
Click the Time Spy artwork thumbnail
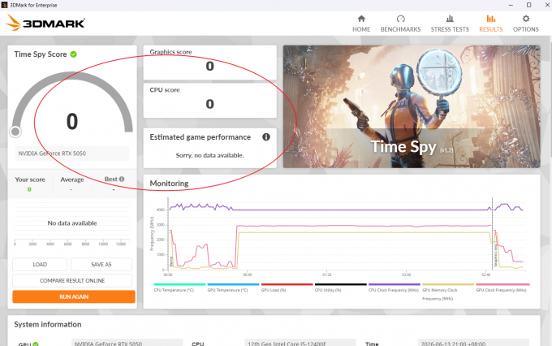(x=412, y=106)
